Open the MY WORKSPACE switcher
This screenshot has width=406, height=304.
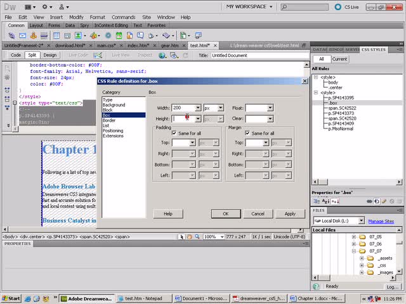pos(249,7)
